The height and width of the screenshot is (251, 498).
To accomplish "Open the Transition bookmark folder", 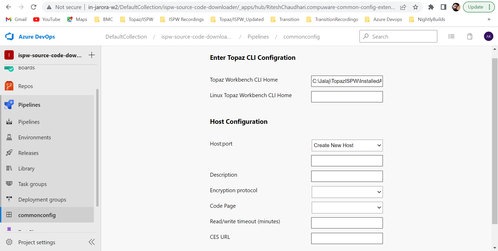I will click(285, 19).
